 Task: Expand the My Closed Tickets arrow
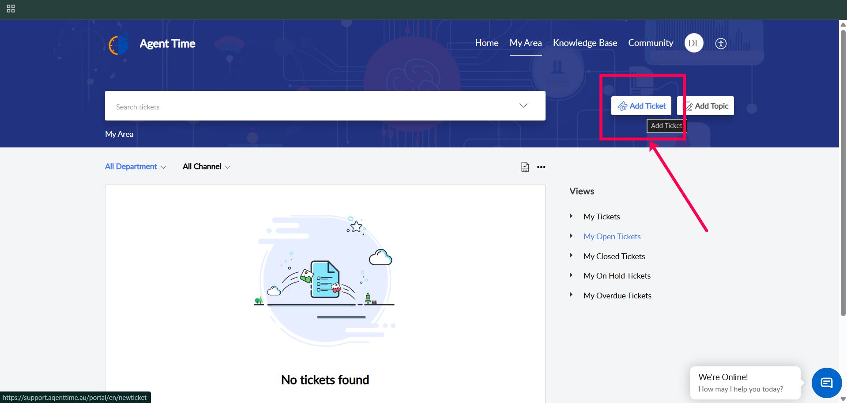pos(571,256)
